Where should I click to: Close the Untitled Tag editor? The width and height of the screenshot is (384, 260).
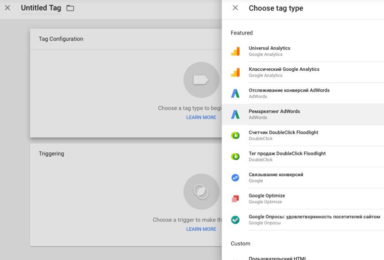pos(7,8)
